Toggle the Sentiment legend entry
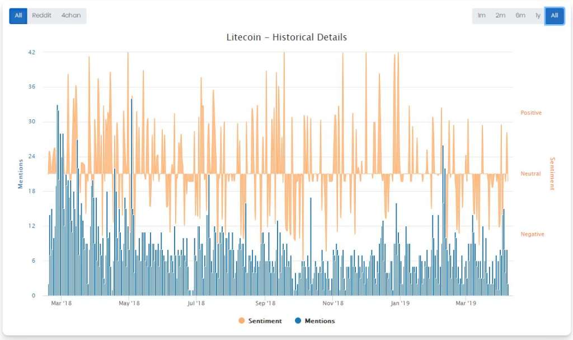573x340 pixels. coord(260,321)
